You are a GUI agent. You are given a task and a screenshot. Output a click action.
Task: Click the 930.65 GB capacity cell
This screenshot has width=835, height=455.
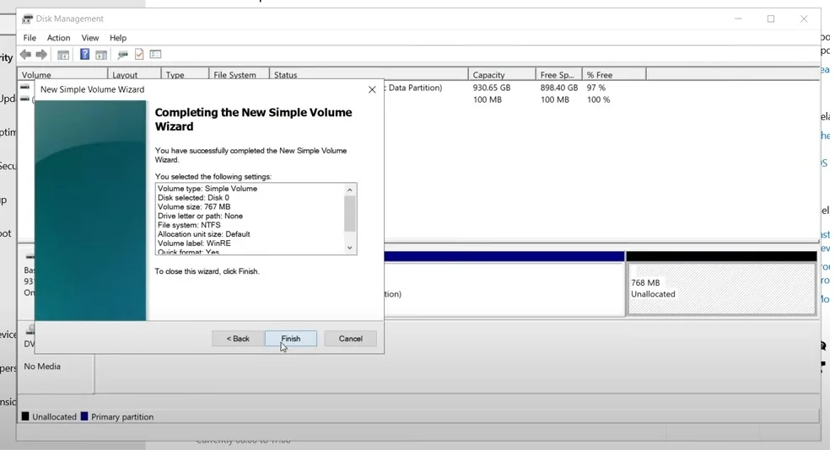pos(492,88)
